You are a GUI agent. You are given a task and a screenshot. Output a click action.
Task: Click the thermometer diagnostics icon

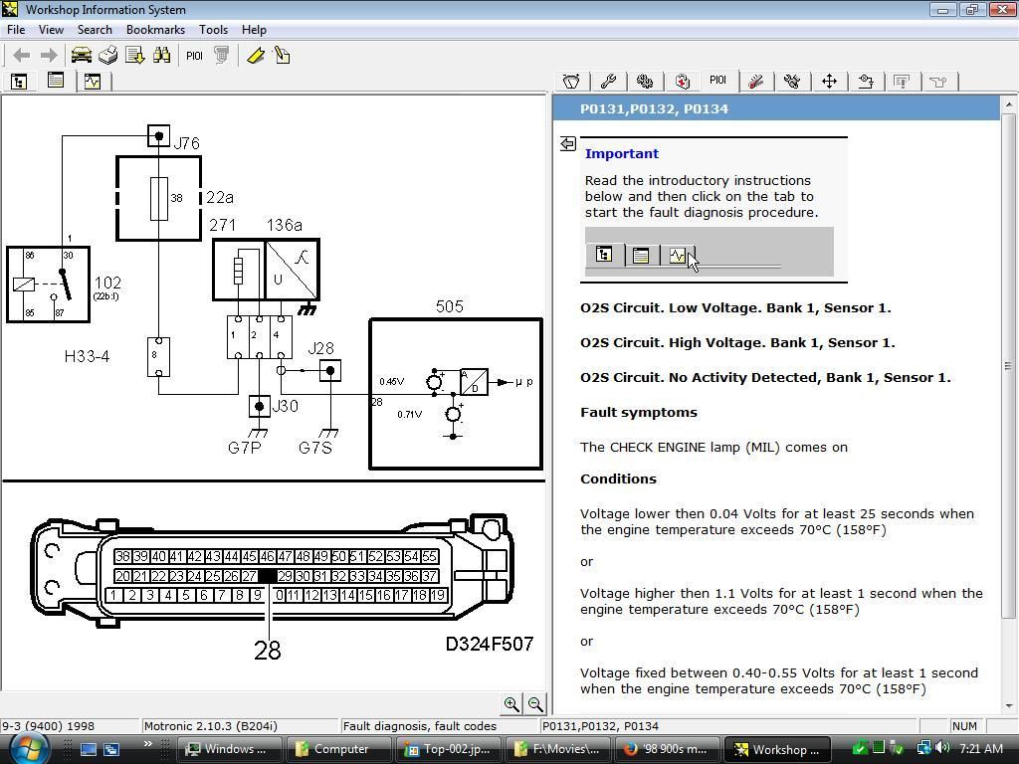point(754,82)
